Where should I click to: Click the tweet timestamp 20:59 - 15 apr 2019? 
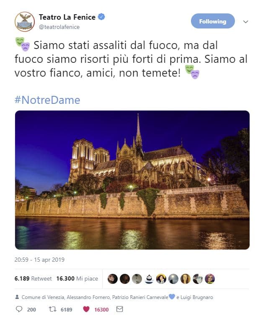39,260
